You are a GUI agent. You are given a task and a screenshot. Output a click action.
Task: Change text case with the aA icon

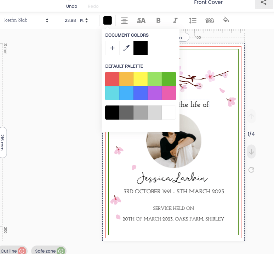click(141, 20)
